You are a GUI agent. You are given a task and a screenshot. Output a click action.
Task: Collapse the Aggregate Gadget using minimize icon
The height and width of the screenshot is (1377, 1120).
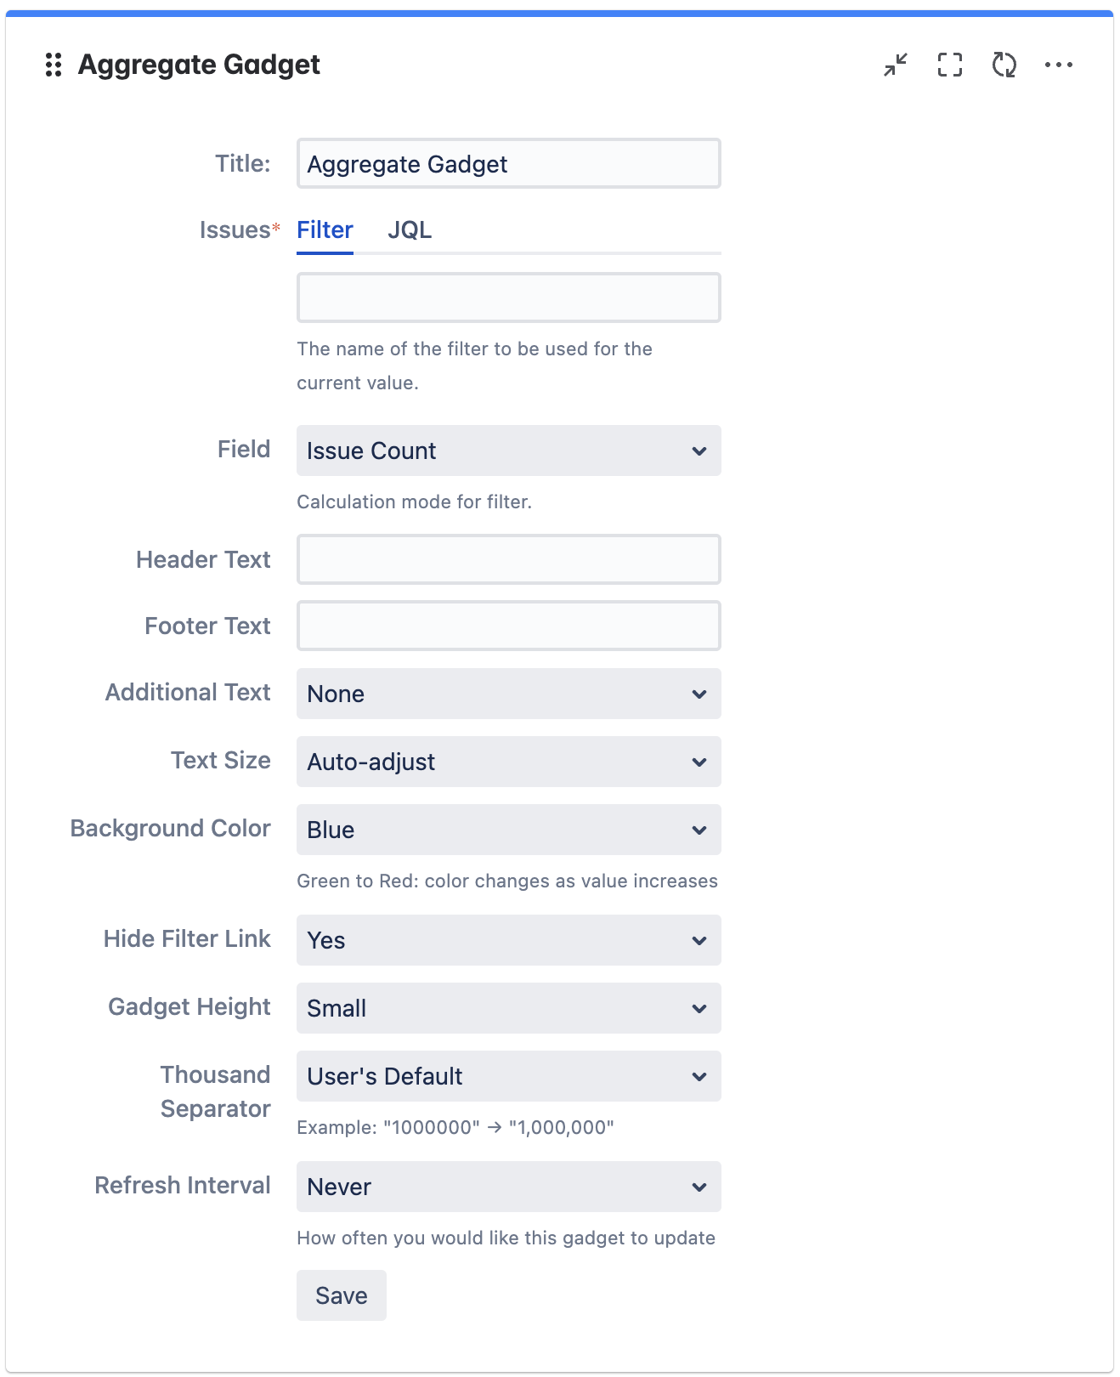(895, 65)
